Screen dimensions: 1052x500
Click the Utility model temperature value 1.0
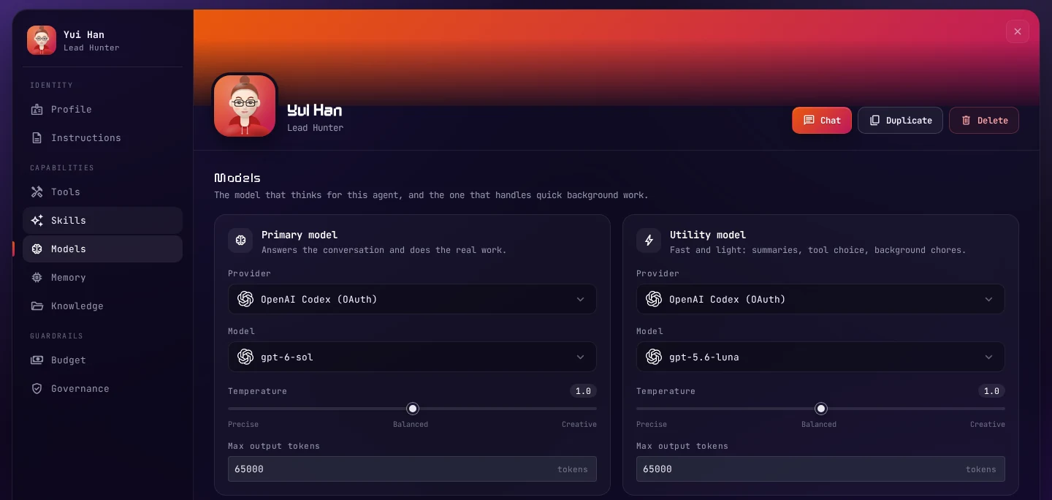click(991, 391)
